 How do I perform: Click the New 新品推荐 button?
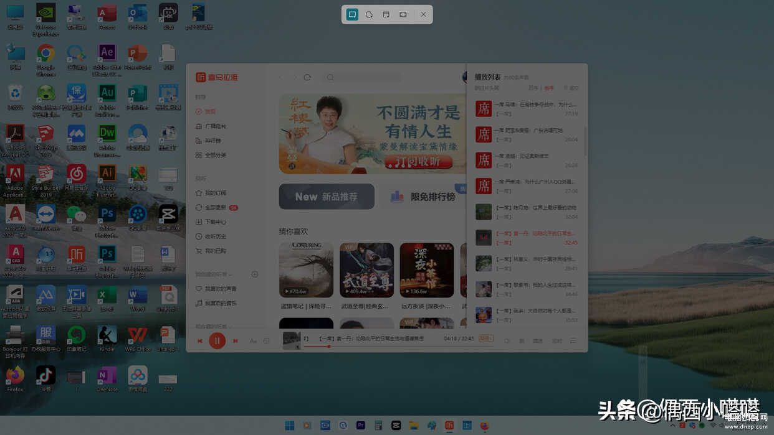click(x=327, y=197)
